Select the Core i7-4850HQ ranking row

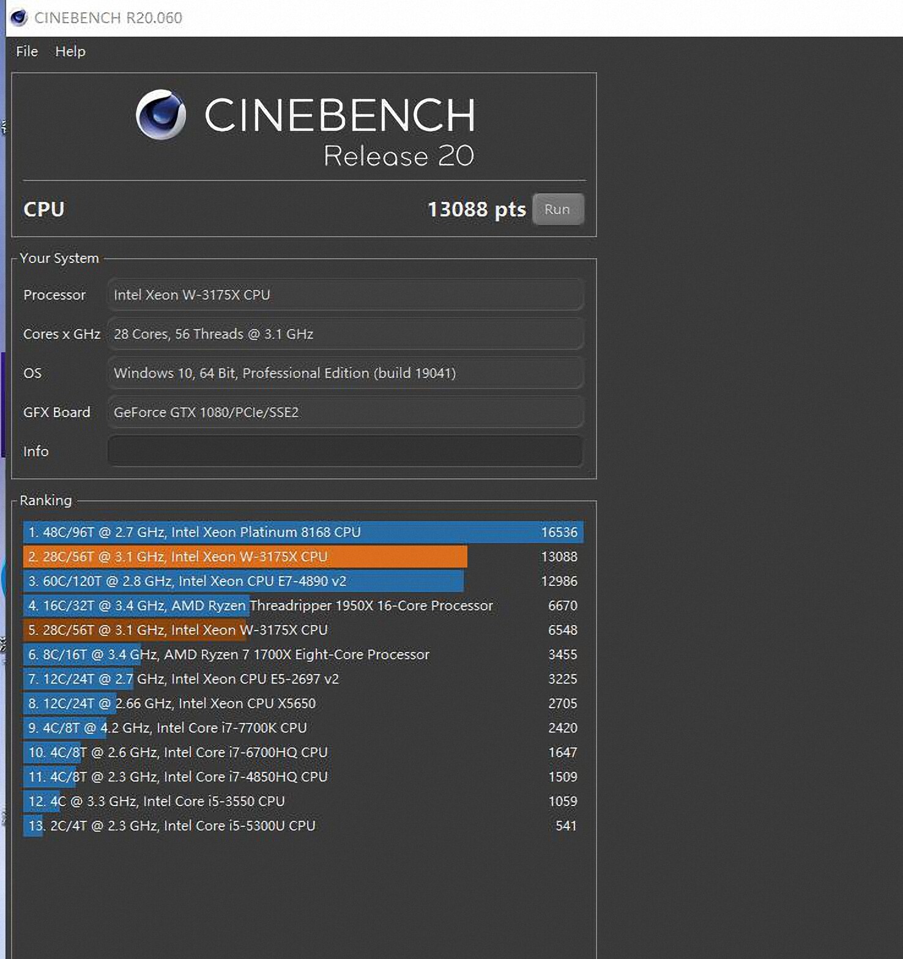pos(303,777)
